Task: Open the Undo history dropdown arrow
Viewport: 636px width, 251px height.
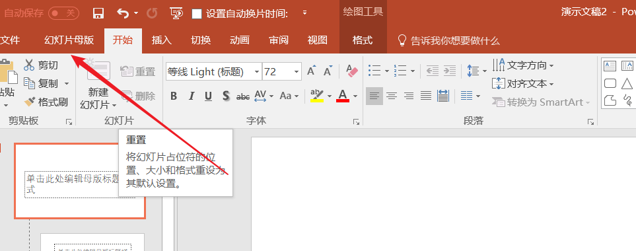Action: click(x=136, y=13)
